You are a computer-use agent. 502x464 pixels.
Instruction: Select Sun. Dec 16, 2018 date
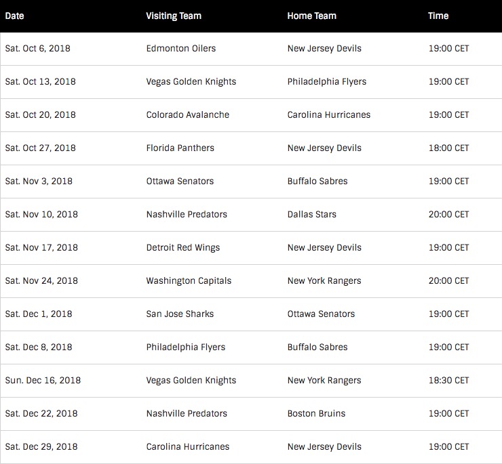tap(43, 380)
